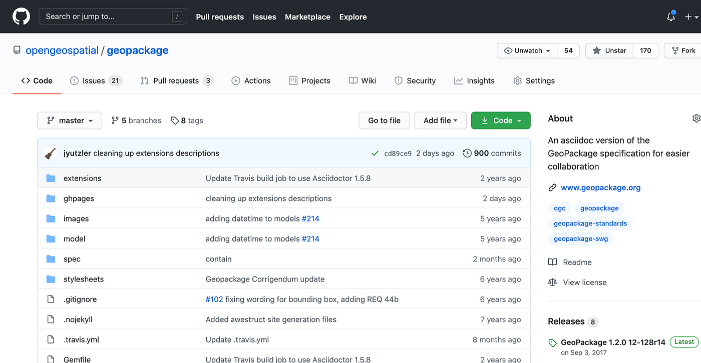Open the Releases heading link
Screen dimensions: 701x363
[566, 321]
